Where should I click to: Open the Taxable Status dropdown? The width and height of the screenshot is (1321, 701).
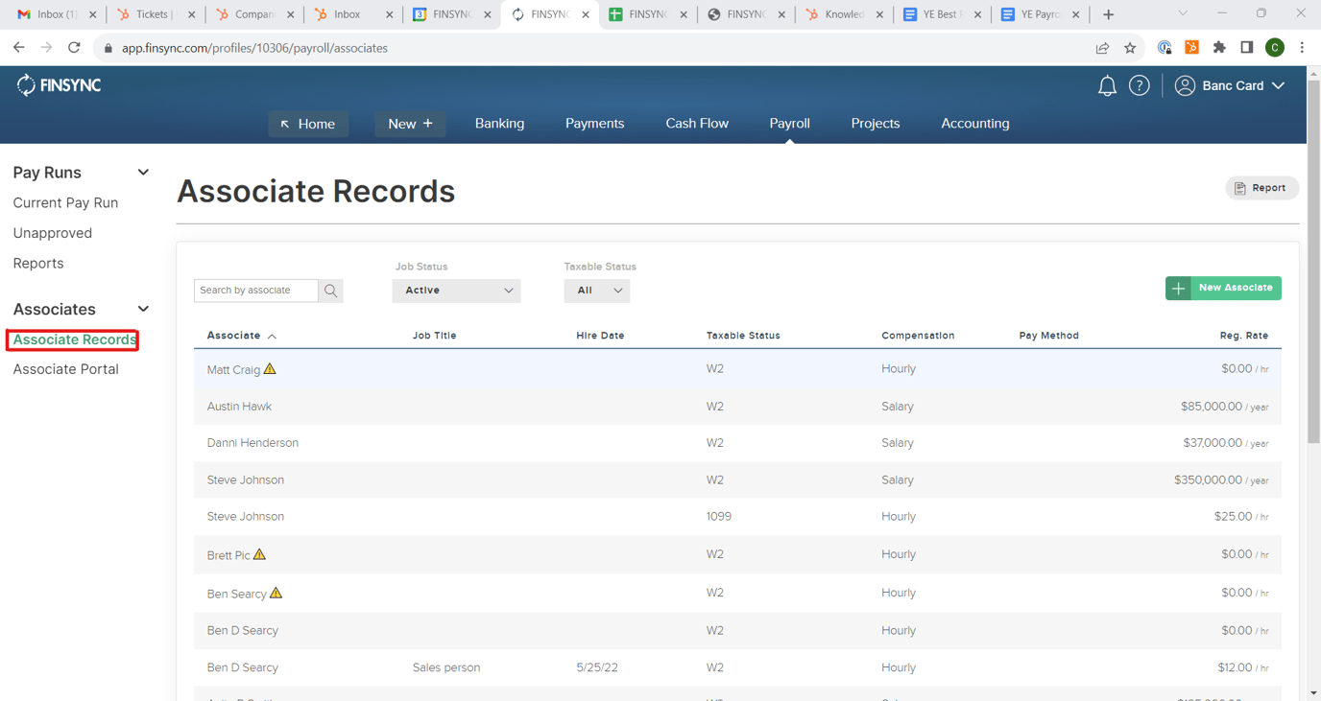596,290
